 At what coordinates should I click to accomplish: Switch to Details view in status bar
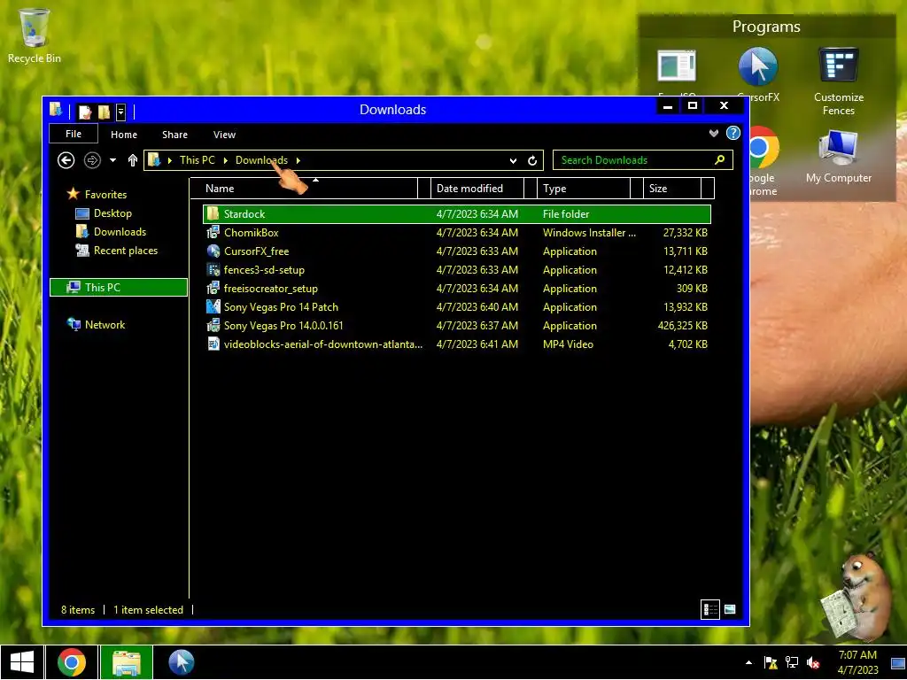click(709, 609)
